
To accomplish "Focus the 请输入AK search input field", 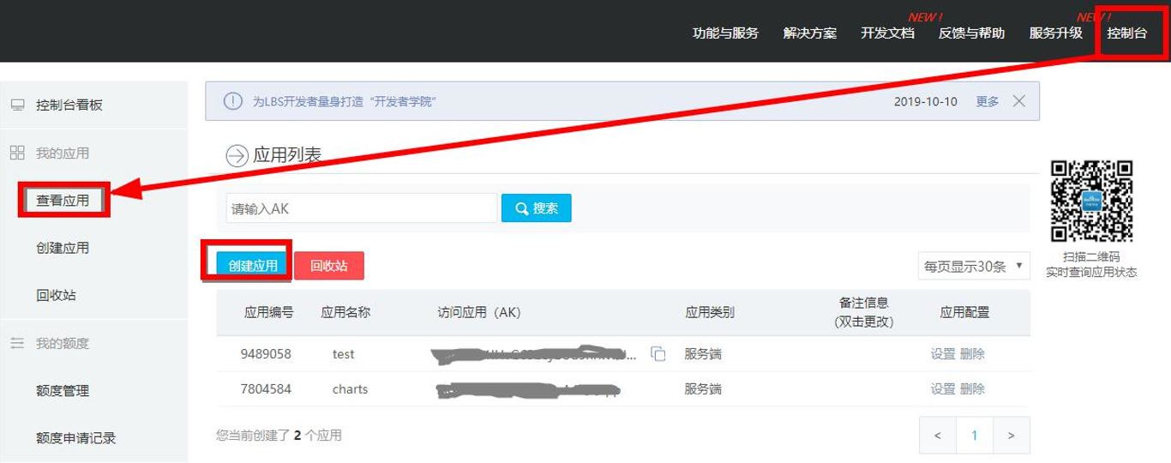I will [363, 207].
